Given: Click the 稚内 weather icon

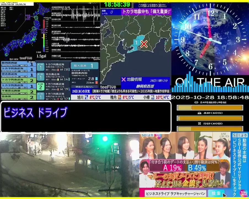Looking at the screenshot, I should click(x=119, y=97).
